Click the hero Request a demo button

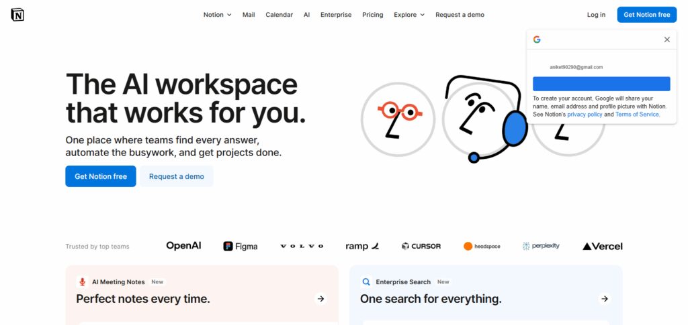(x=177, y=176)
